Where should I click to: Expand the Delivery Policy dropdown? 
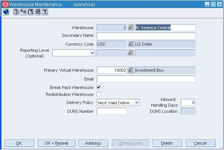point(137,102)
